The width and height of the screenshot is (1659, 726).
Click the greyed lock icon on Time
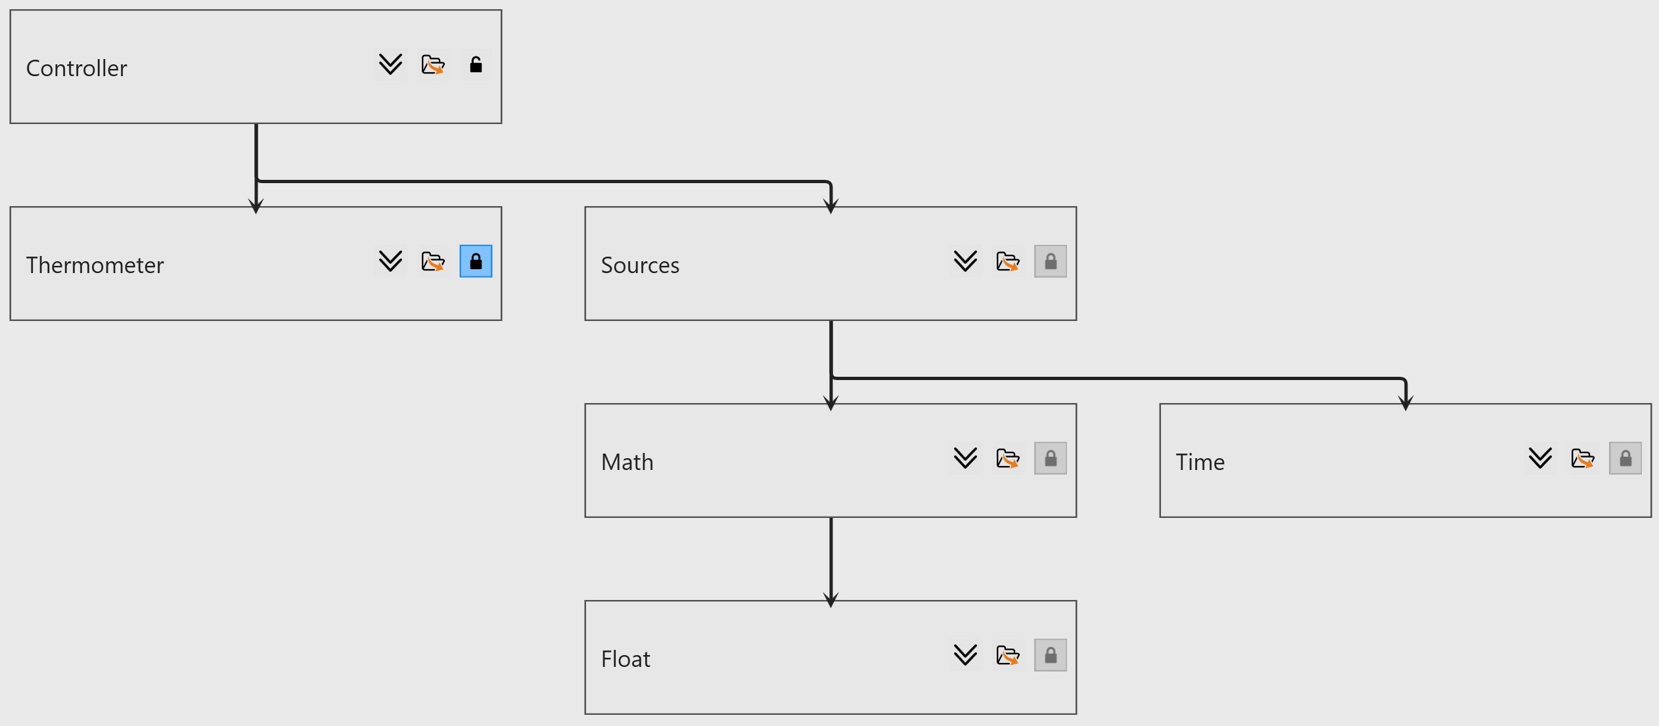point(1625,459)
